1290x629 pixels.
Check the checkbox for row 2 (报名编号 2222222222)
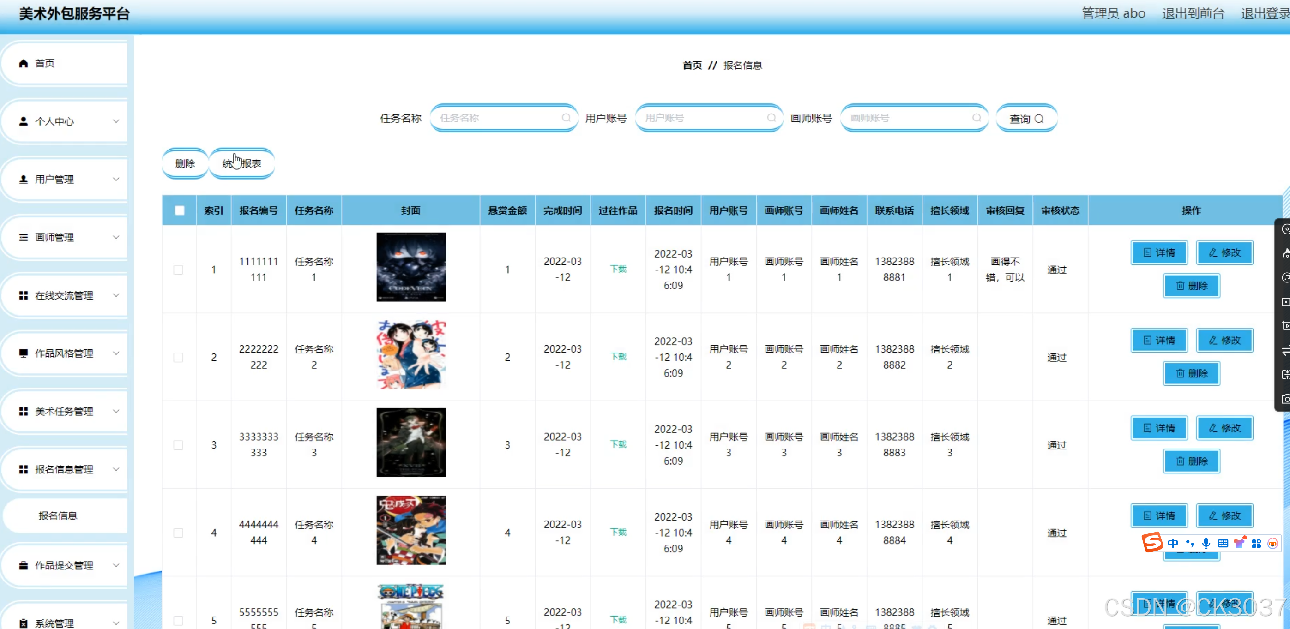(x=178, y=357)
